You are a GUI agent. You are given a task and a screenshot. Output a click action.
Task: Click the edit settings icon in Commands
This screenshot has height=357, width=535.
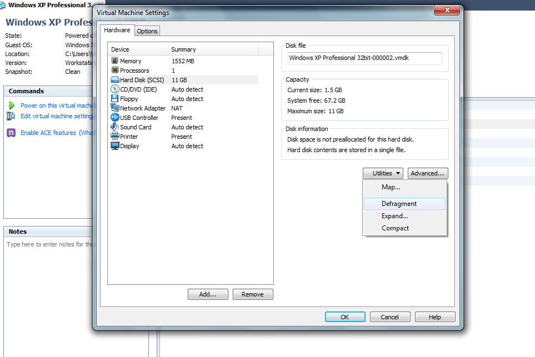click(x=11, y=116)
